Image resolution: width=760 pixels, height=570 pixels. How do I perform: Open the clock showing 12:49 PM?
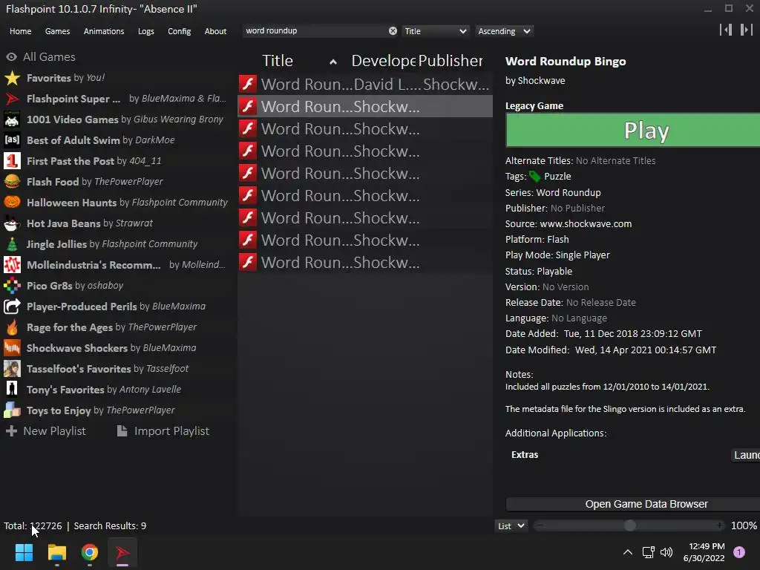click(704, 552)
